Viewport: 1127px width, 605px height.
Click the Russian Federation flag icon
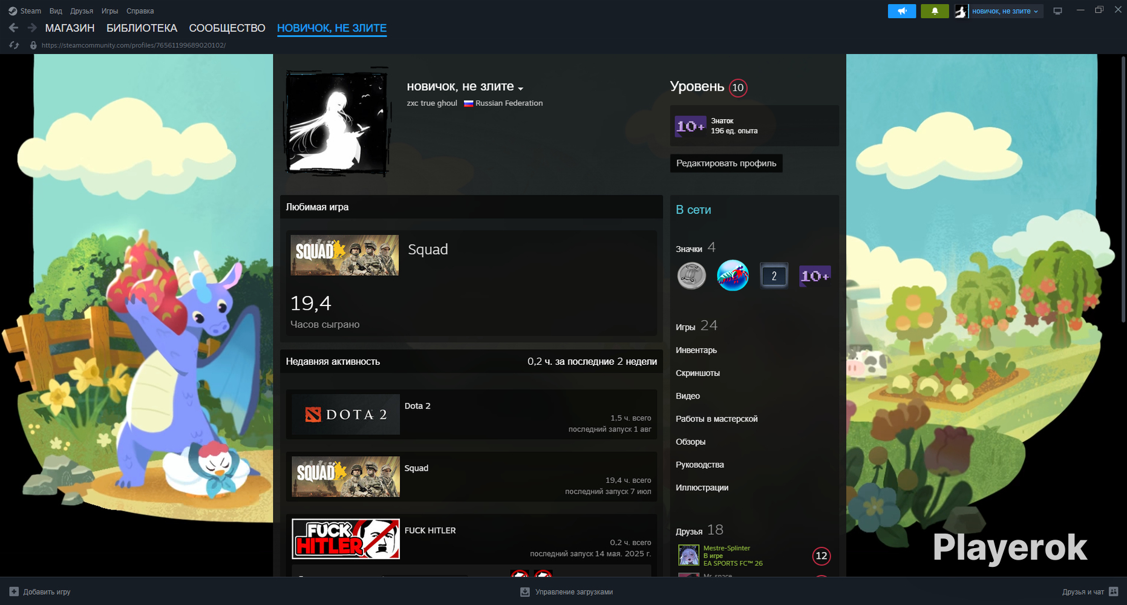(468, 103)
